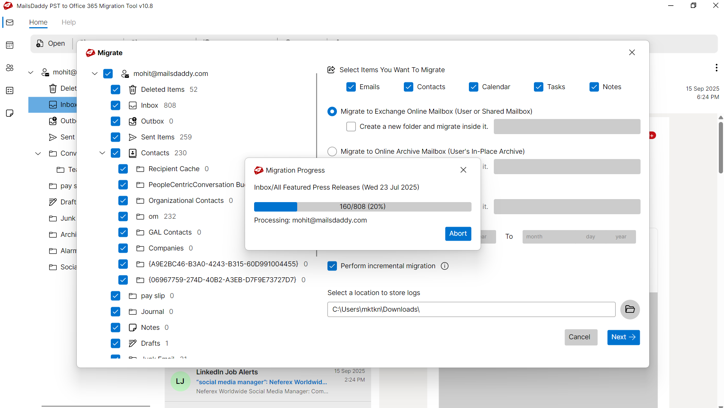
Task: Click the Contacts folder icon in Migrate tree
Action: pyautogui.click(x=133, y=153)
